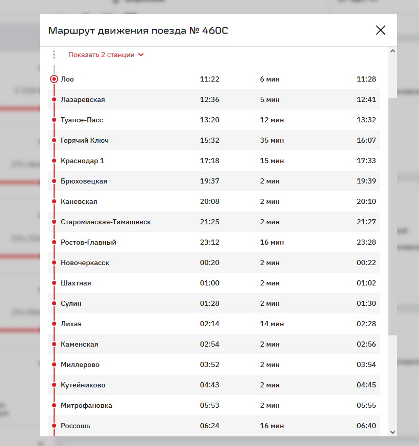This screenshot has height=446, width=419.
Task: Click arrival time 21:25 at Староминская-Тимашевск
Action: [210, 222]
